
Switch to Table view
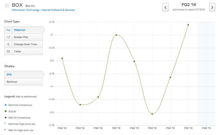24,52
